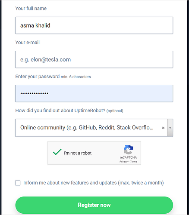This screenshot has width=189, height=215.
Task: Click the Enter your password label
Action: point(38,77)
